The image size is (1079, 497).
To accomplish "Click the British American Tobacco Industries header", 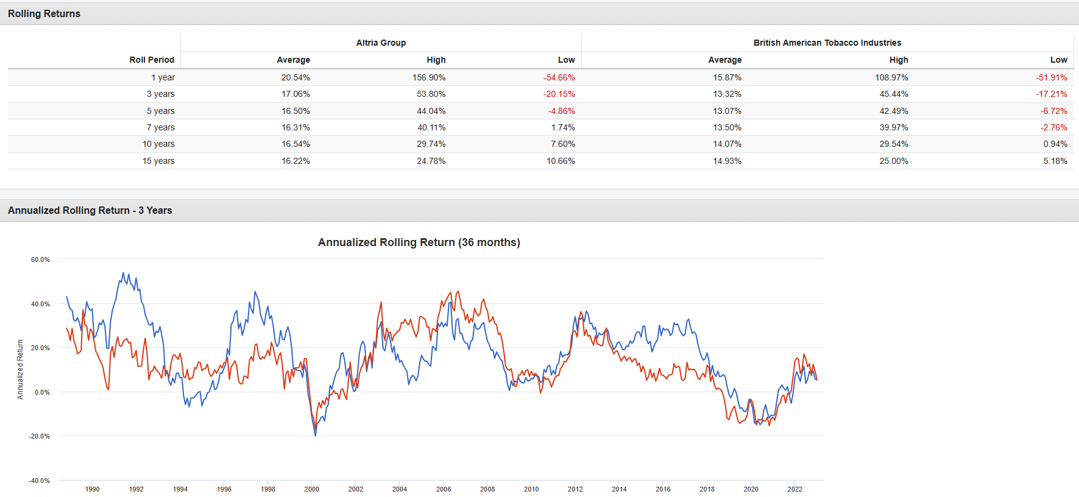I will [827, 43].
